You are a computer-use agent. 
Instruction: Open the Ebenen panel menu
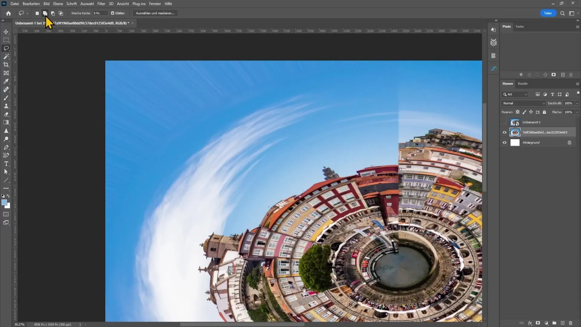(x=577, y=84)
